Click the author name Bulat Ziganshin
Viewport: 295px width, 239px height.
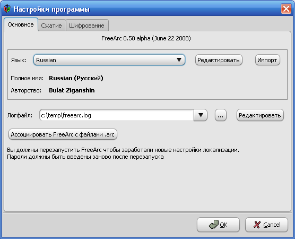point(72,90)
